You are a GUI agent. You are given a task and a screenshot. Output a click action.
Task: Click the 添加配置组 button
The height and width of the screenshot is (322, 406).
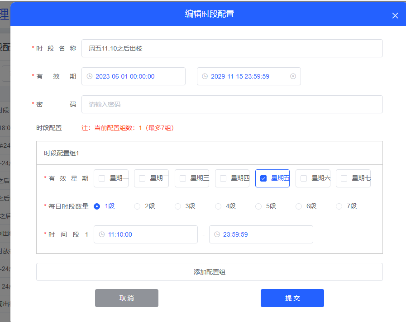click(x=209, y=272)
